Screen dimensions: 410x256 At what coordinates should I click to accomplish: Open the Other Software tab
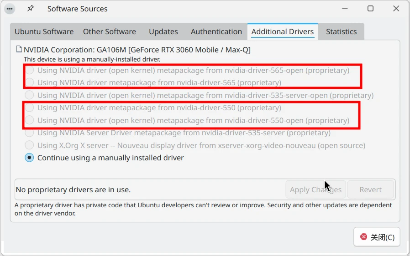pyautogui.click(x=110, y=31)
